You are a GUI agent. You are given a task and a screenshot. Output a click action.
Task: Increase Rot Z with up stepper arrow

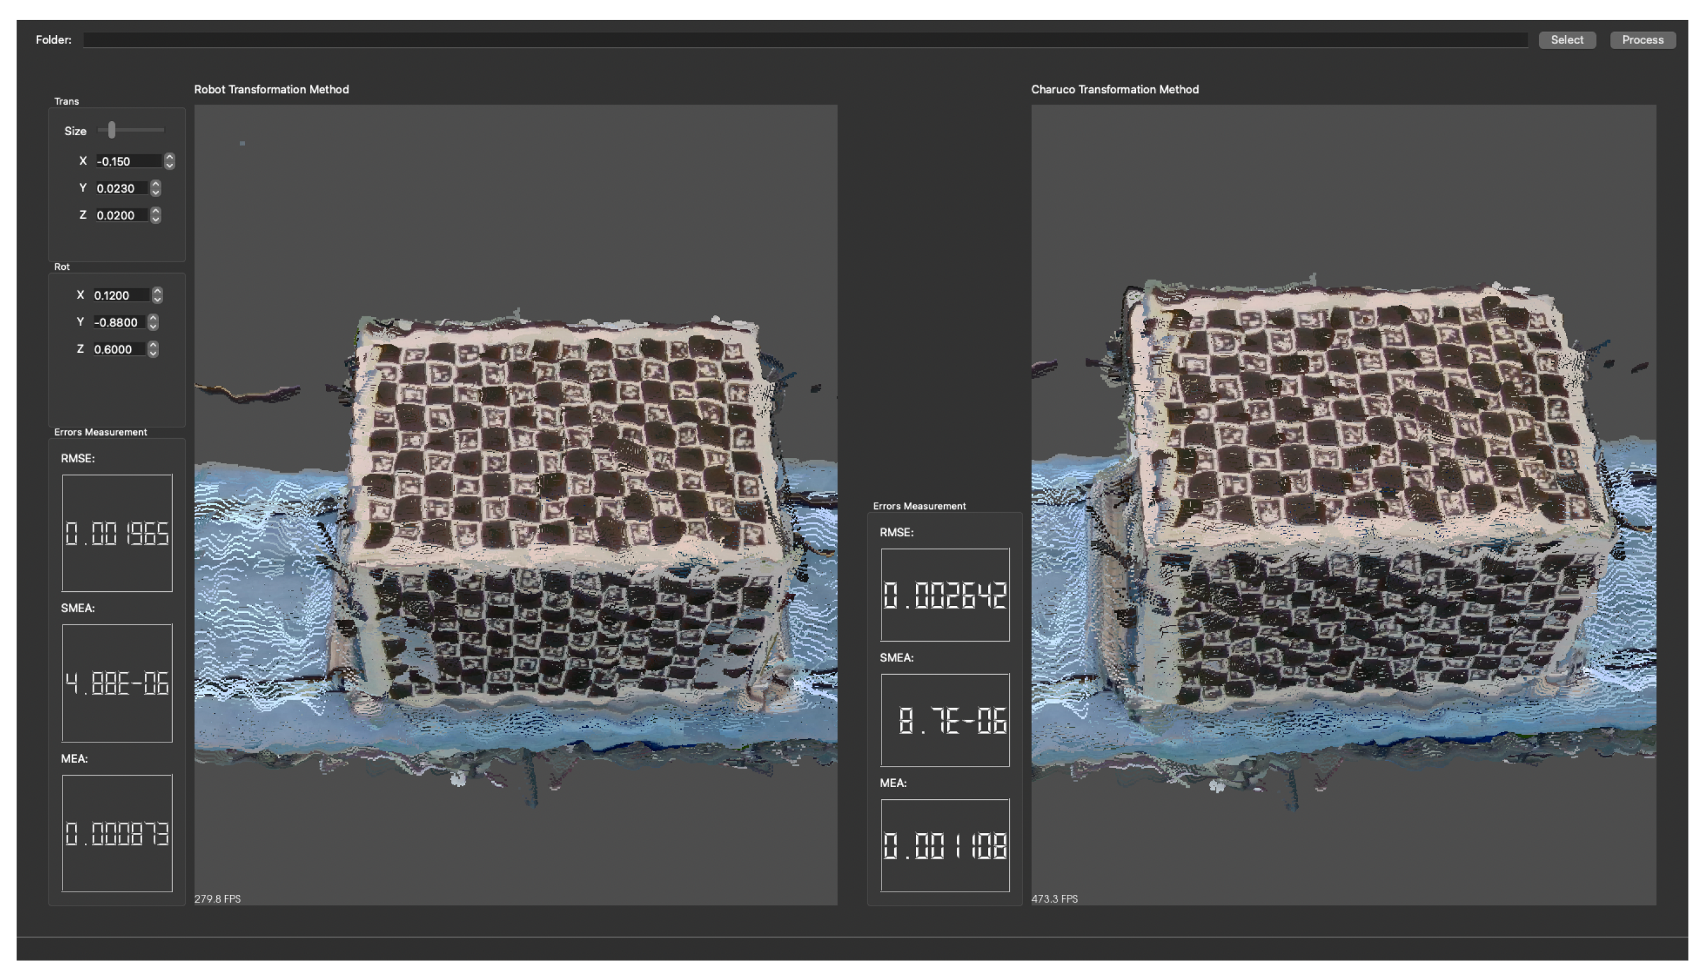click(153, 345)
